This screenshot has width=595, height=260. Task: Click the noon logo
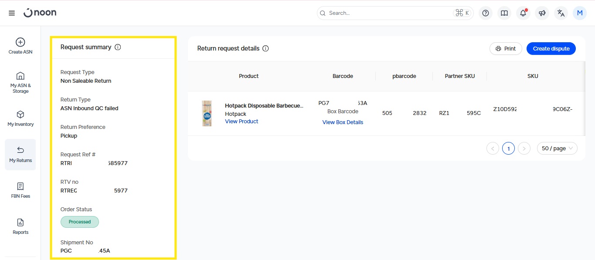click(40, 13)
